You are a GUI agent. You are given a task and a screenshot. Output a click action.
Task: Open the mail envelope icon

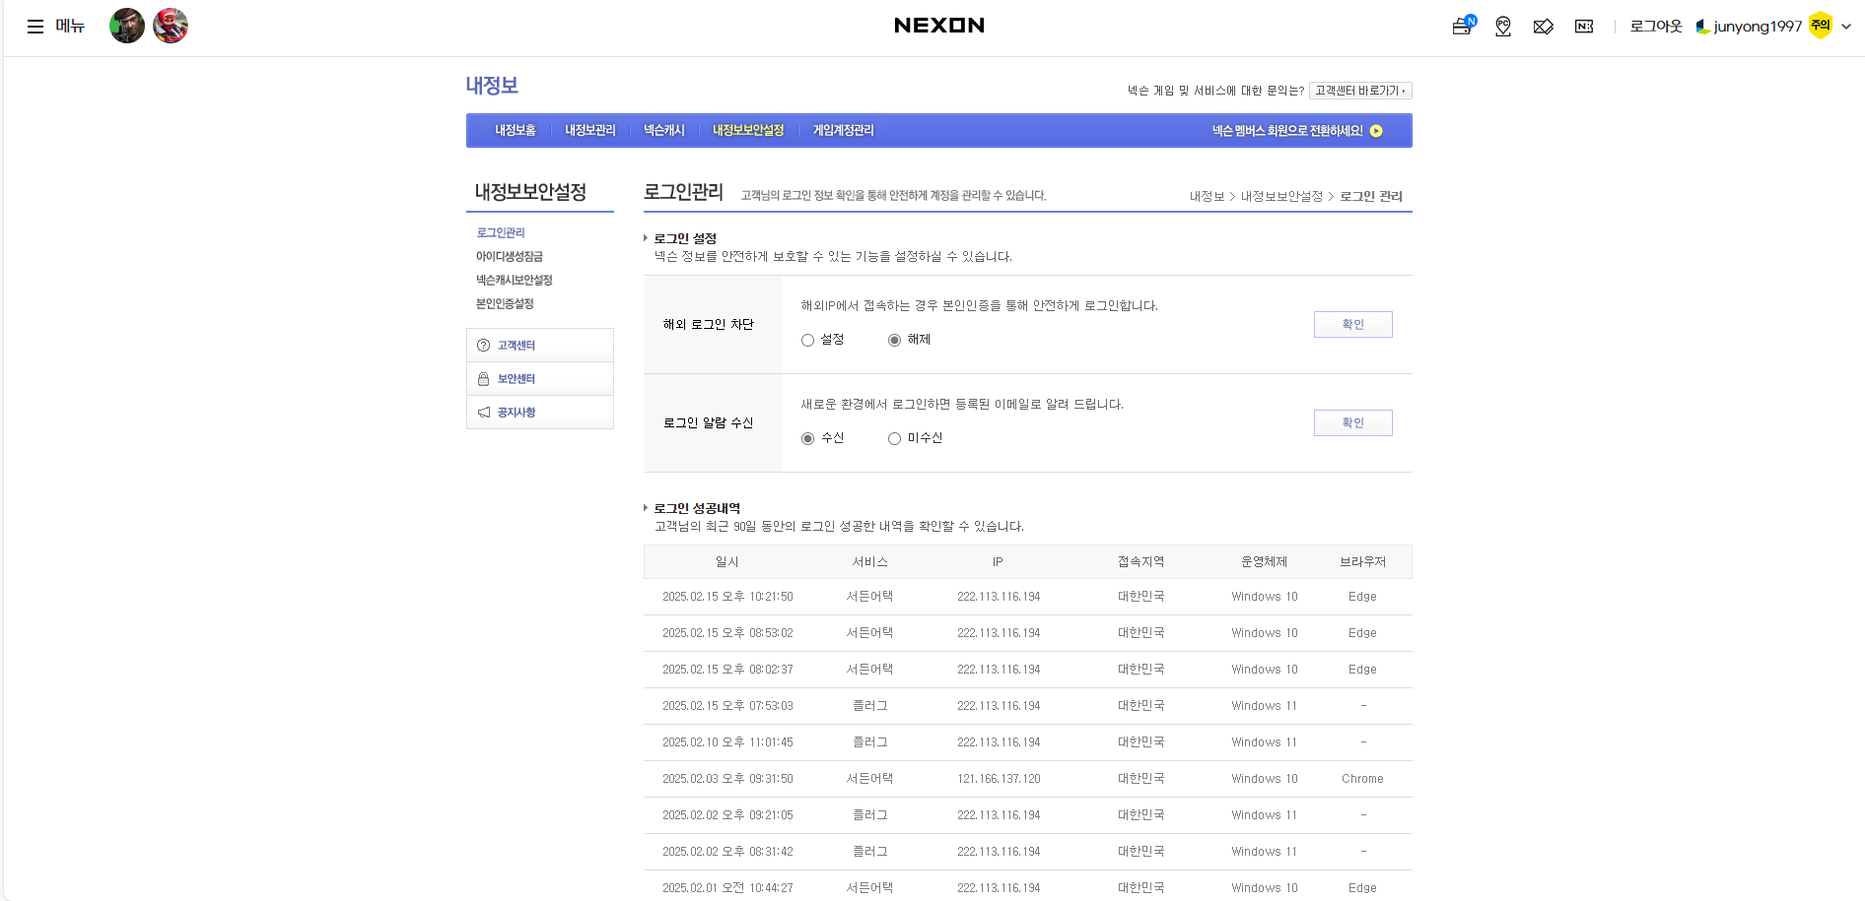coord(1544,27)
